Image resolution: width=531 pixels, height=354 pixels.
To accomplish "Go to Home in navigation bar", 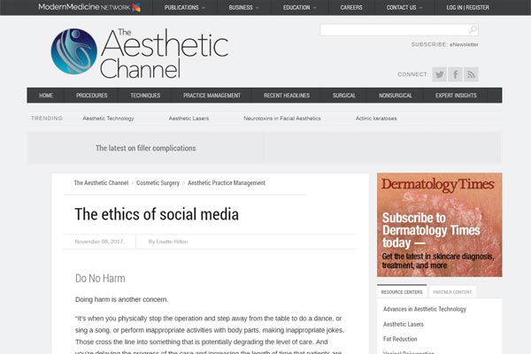I will [x=46, y=96].
